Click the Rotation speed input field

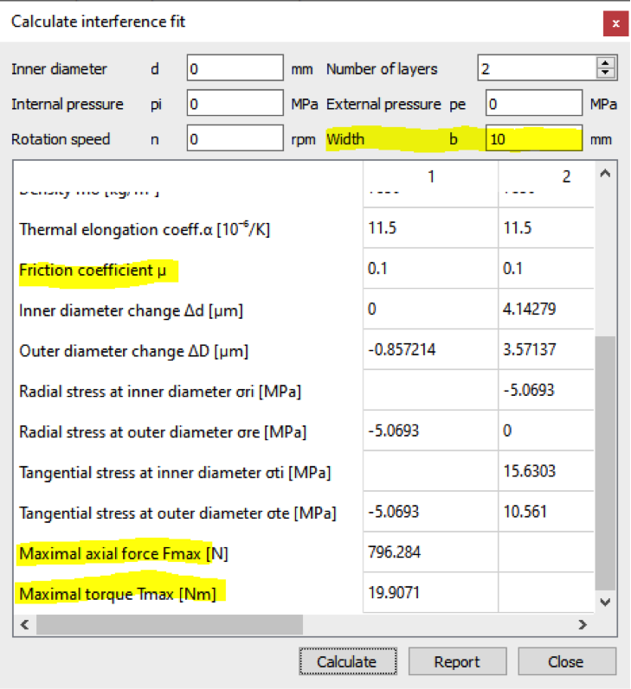[x=235, y=138]
